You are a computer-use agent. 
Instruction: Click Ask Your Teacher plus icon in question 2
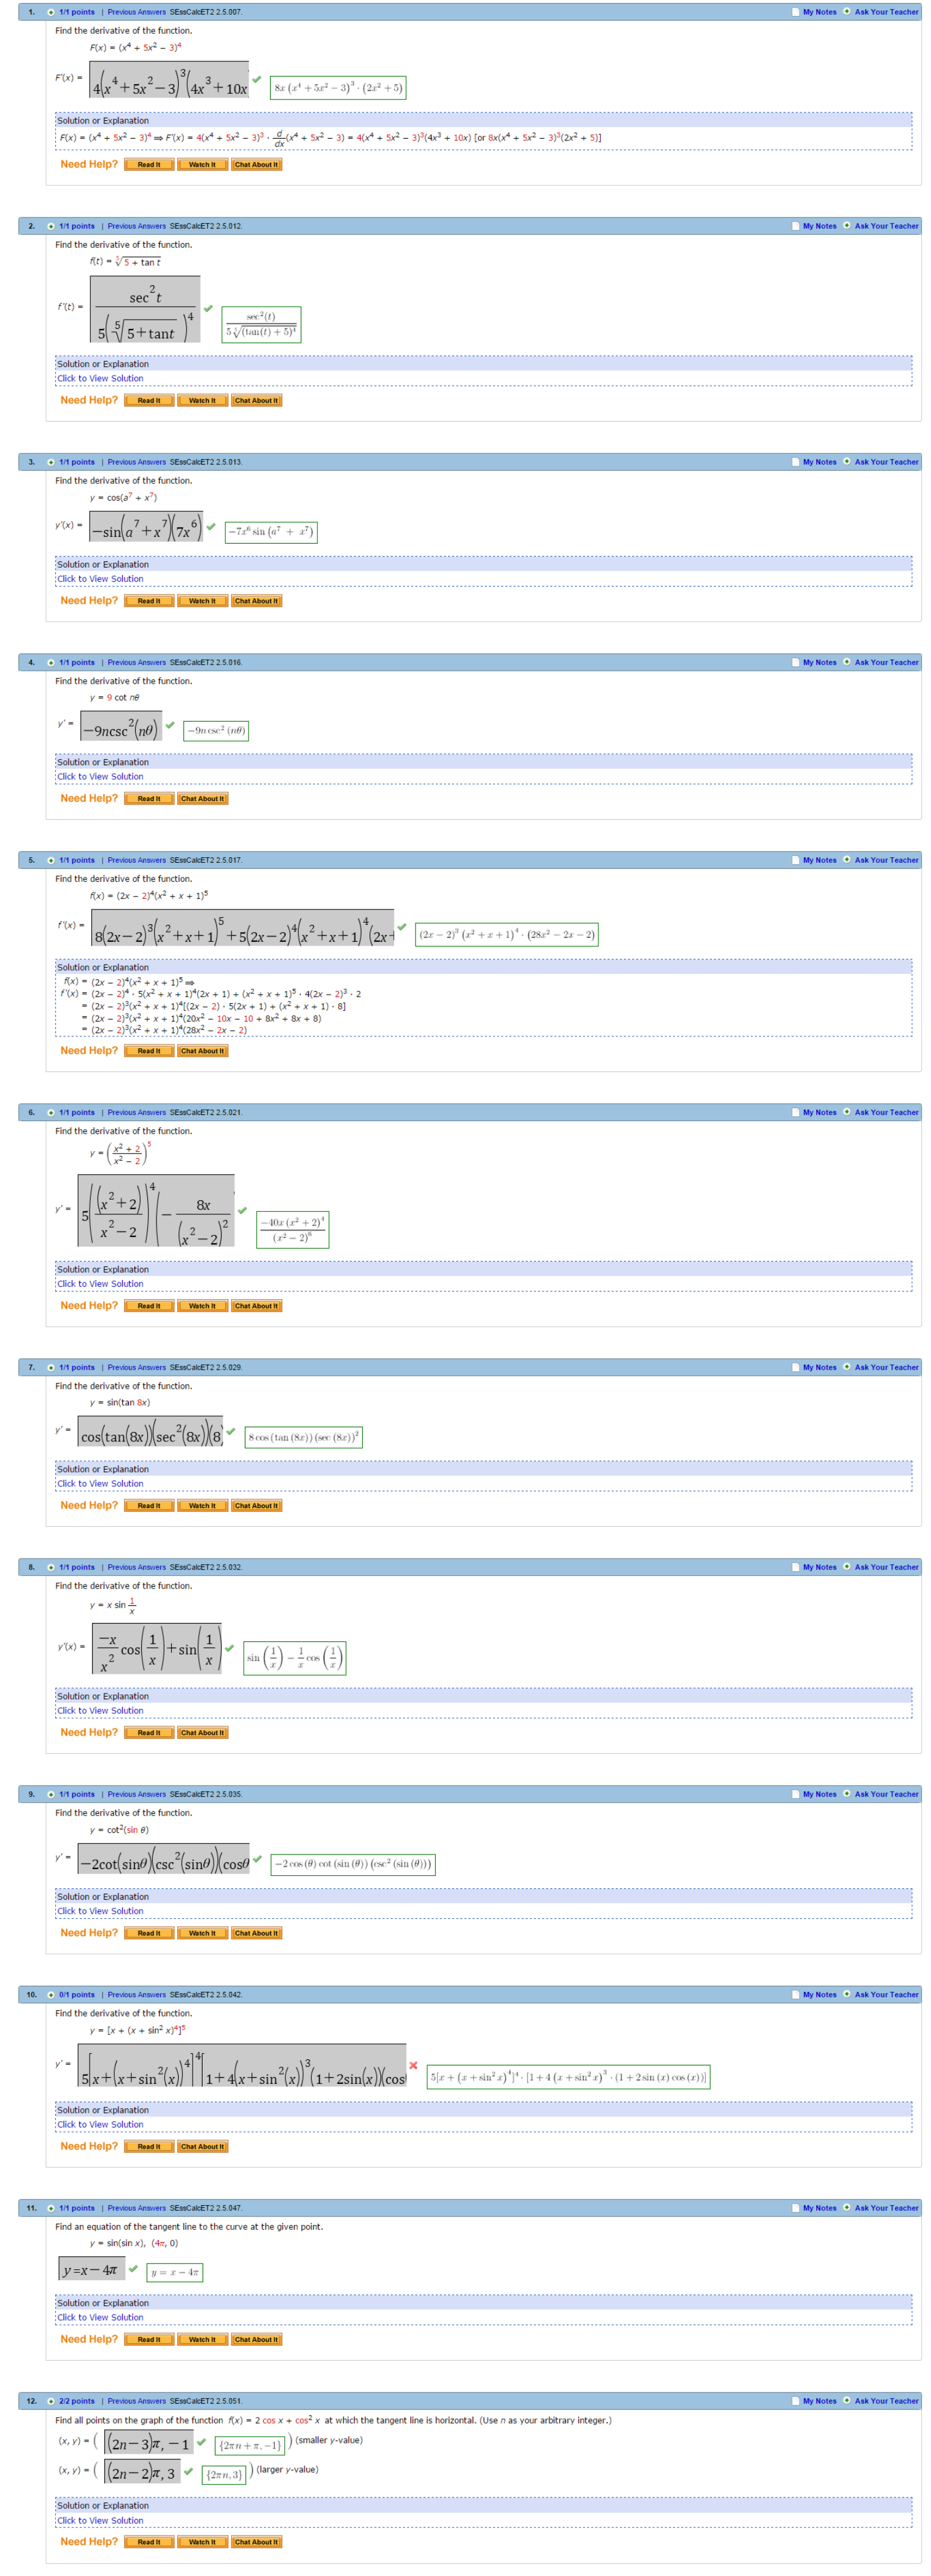coord(847,226)
